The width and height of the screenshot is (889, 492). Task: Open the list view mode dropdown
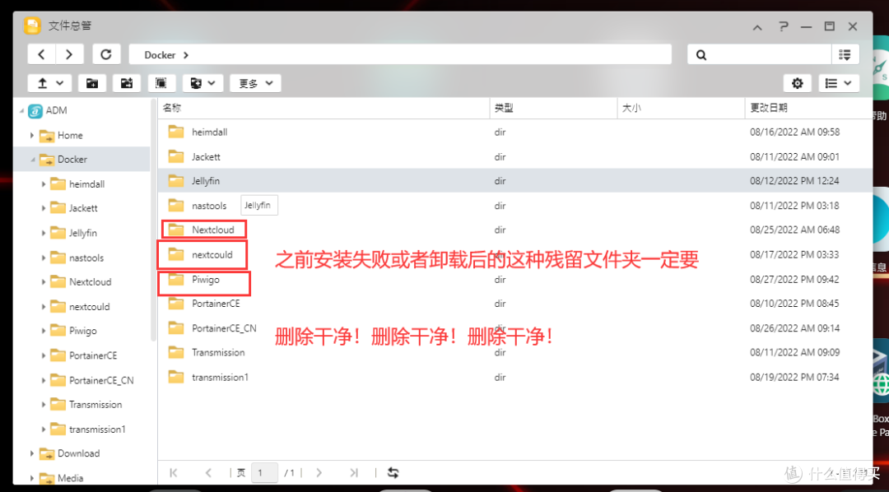(x=839, y=83)
